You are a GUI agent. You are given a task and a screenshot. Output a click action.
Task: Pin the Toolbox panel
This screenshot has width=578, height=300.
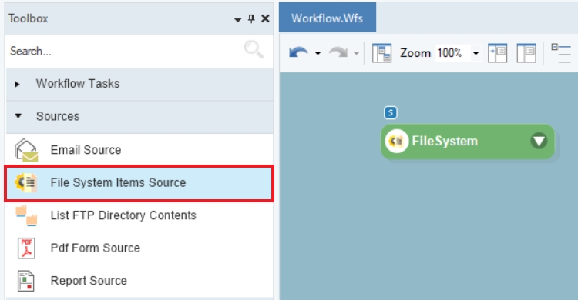251,18
